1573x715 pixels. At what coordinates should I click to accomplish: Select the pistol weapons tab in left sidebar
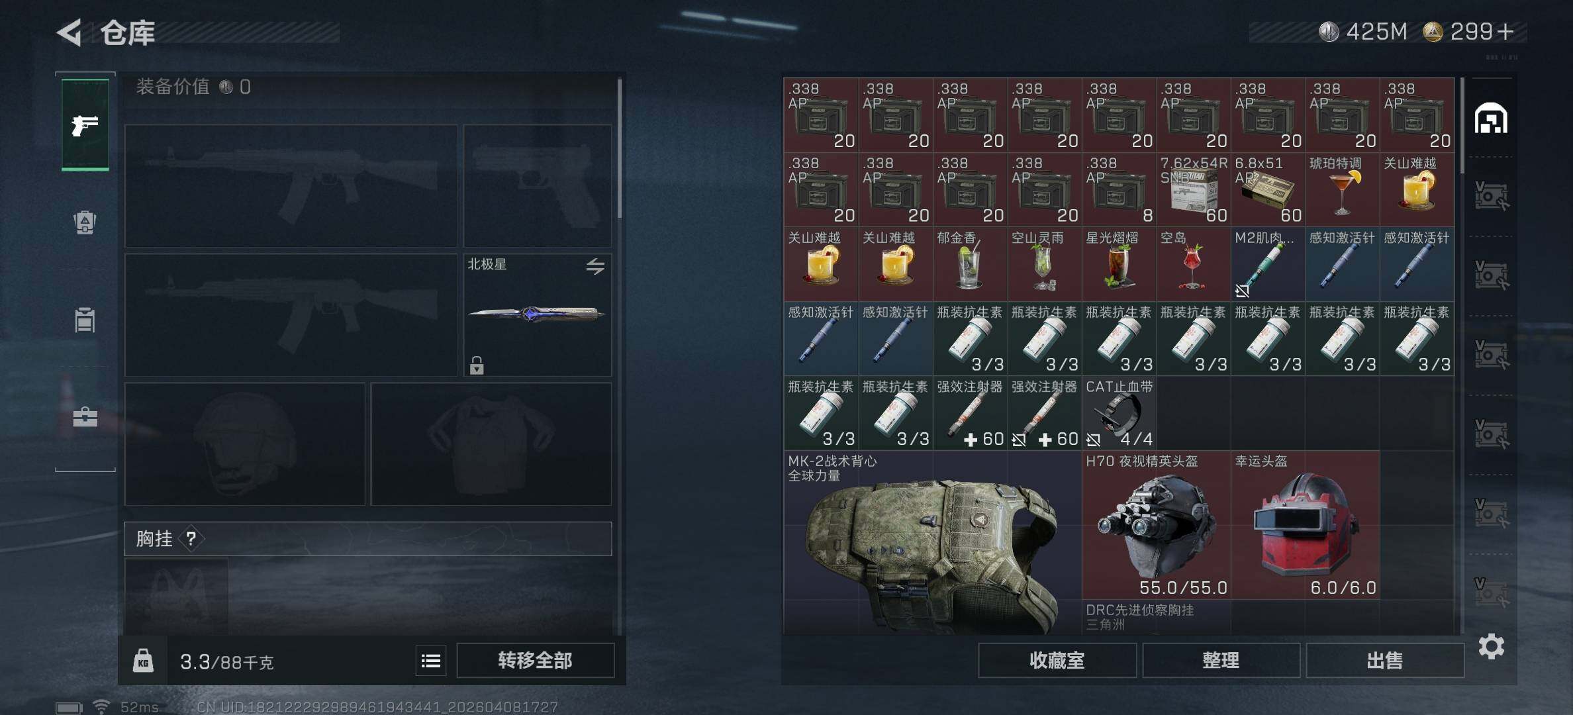[x=85, y=124]
